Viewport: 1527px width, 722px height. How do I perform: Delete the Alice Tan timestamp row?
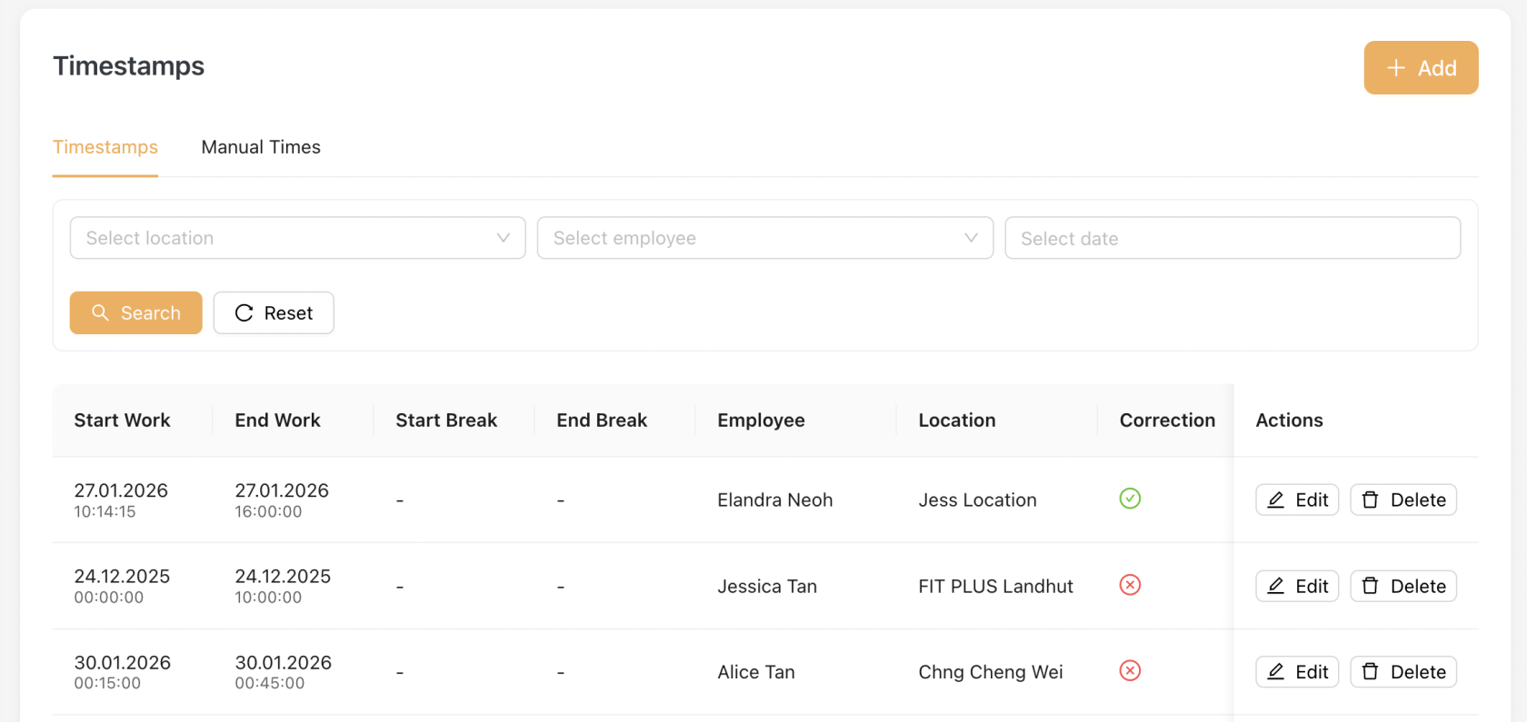click(x=1403, y=672)
